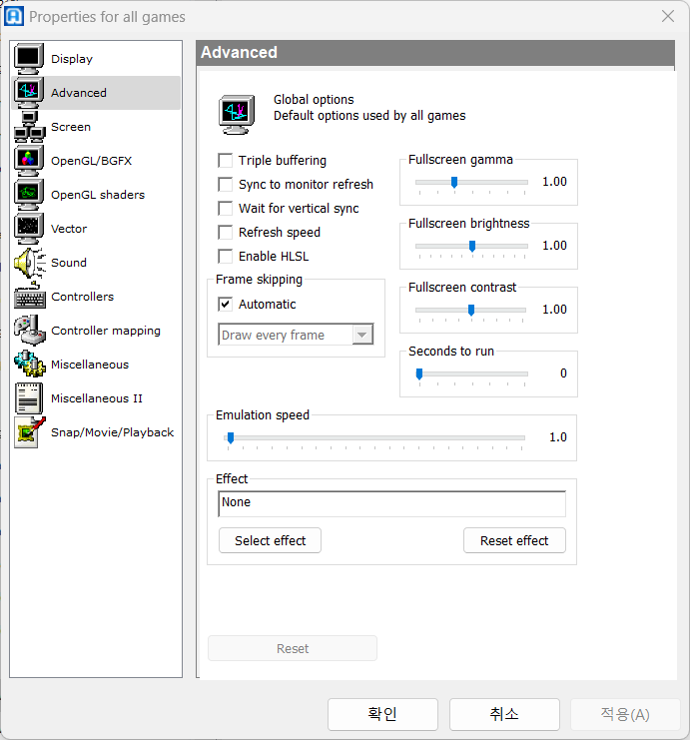Image resolution: width=690 pixels, height=740 pixels.
Task: Click the OpenGL/BGFX colored monitor icon
Action: coord(29,161)
